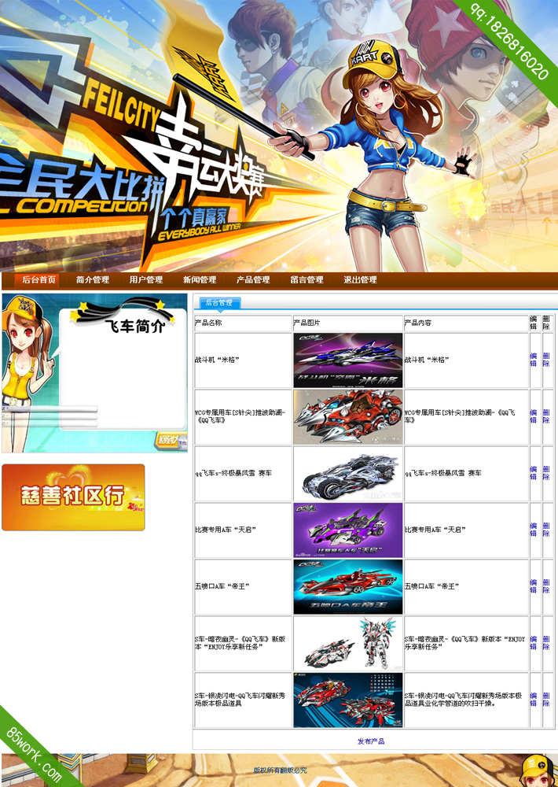Delete the 比赛专用A车“天启” row
The width and height of the screenshot is (558, 787).
pyautogui.click(x=546, y=530)
